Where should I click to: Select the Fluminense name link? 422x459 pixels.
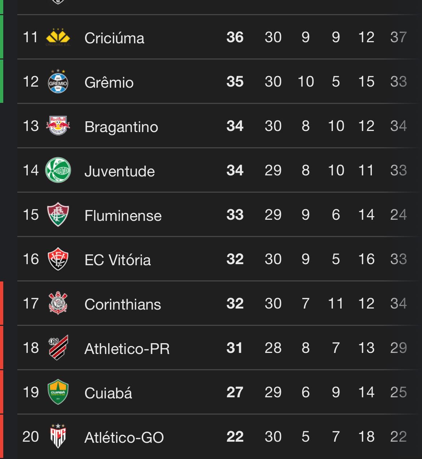123,215
